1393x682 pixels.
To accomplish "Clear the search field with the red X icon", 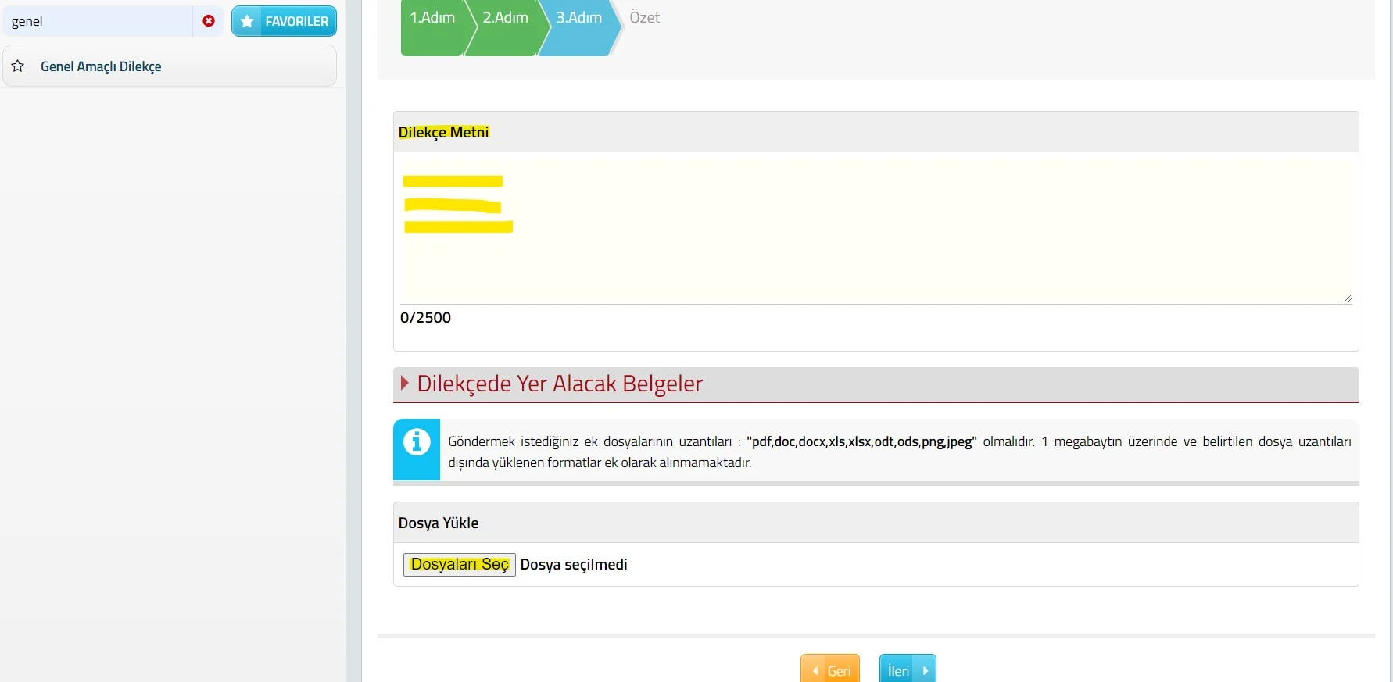I will click(x=209, y=21).
